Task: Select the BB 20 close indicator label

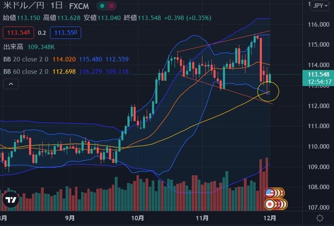Action: (26, 59)
